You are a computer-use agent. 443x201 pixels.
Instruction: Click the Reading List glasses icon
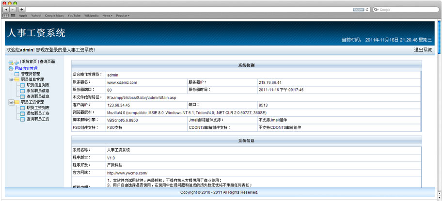pyautogui.click(x=6, y=15)
